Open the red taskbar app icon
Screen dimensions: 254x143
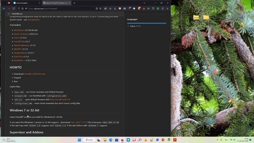pyautogui.click(x=175, y=140)
